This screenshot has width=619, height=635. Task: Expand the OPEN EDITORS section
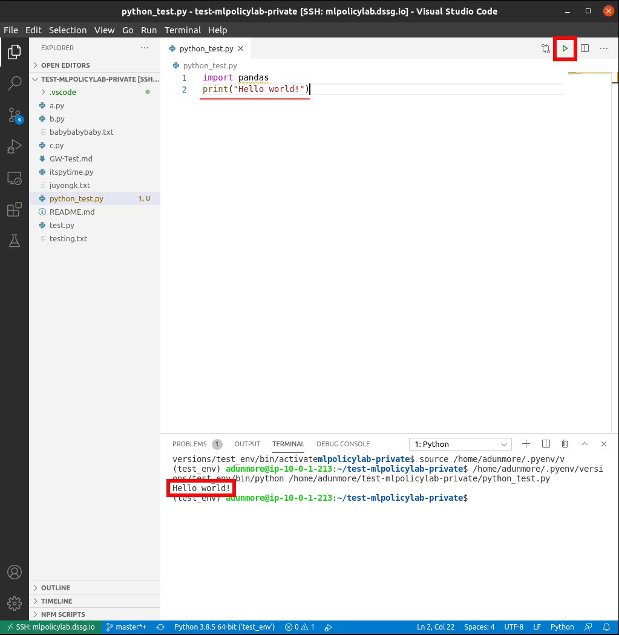click(94, 65)
